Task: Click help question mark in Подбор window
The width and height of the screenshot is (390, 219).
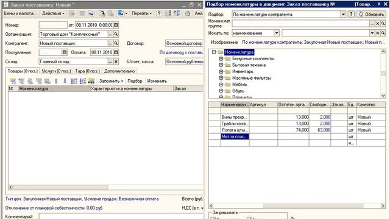Action: click(351, 15)
